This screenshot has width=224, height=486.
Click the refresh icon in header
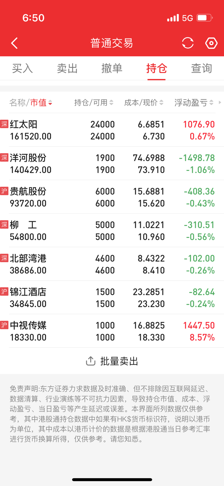pos(188,43)
